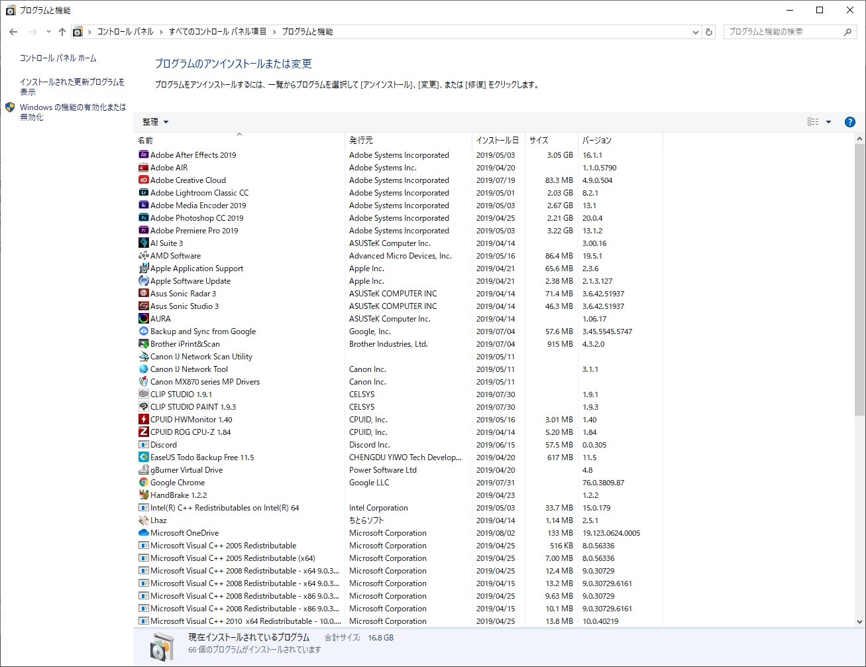The height and width of the screenshot is (667, 866).
Task: Click the Asus Sonic Radar 3 icon
Action: click(143, 294)
